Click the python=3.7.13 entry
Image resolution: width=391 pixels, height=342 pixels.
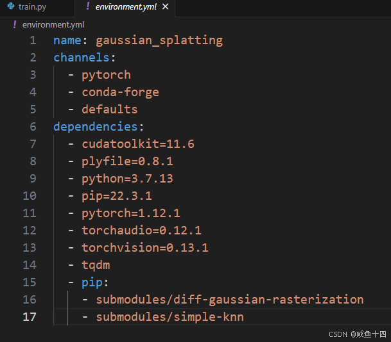tap(127, 179)
